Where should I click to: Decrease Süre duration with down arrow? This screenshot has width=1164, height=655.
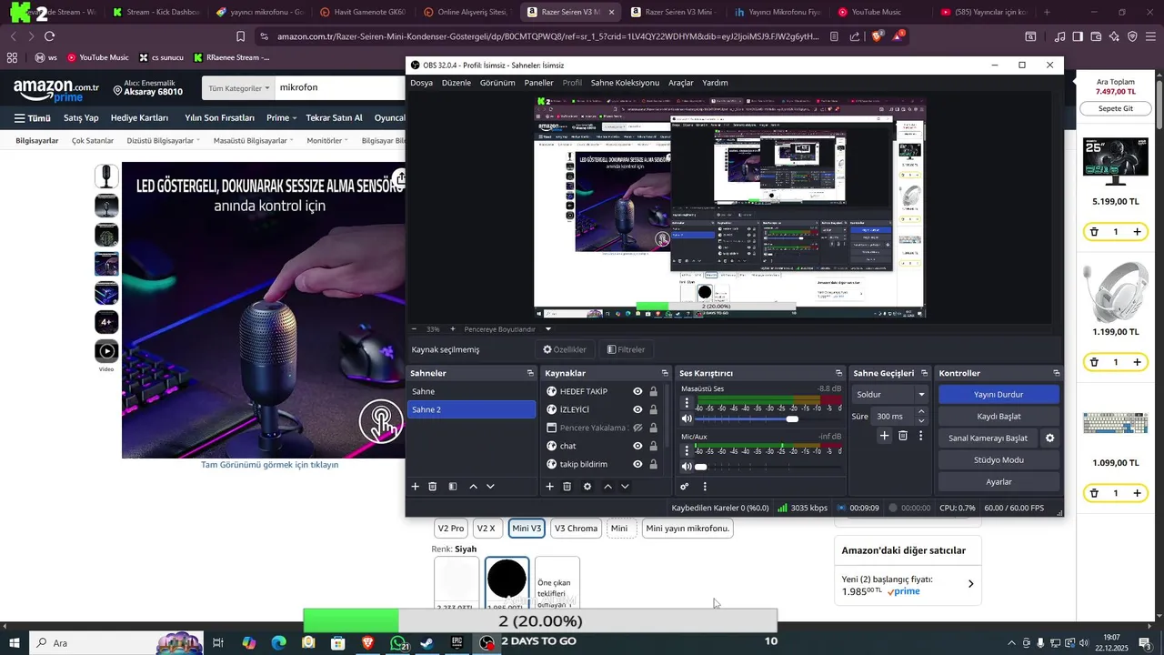(x=921, y=420)
